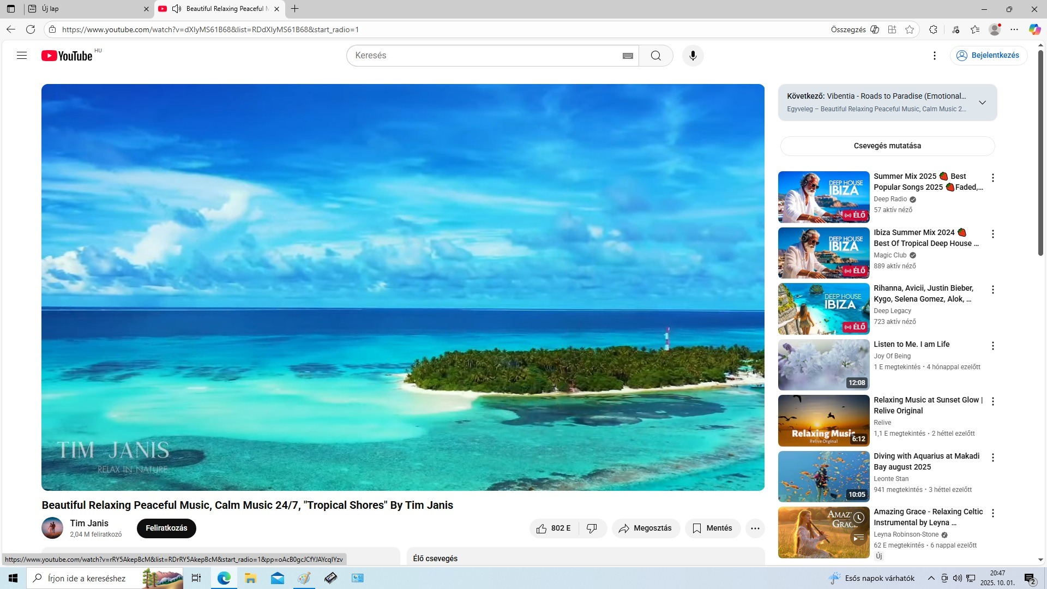Dislike the video with thumbs down
1047x589 pixels.
(592, 528)
